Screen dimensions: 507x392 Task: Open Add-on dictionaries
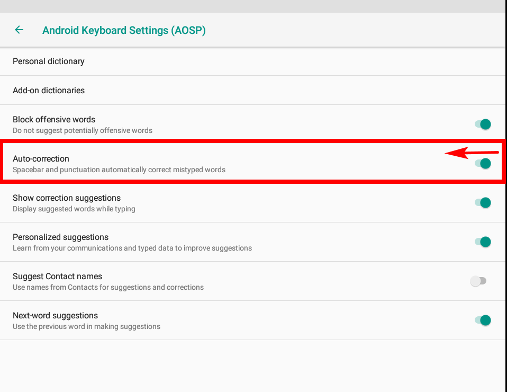point(253,90)
